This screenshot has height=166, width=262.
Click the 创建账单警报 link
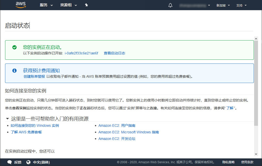pos(34,76)
